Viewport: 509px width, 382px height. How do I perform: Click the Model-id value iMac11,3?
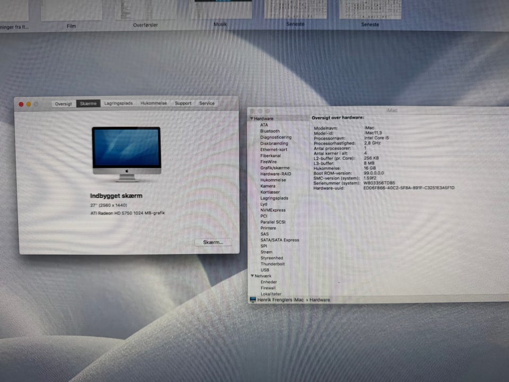click(373, 133)
